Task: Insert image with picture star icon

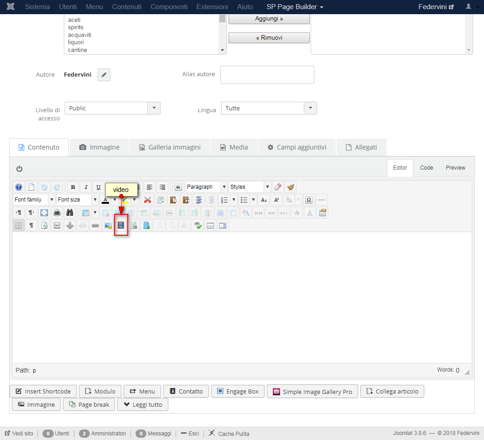Action: [108, 226]
